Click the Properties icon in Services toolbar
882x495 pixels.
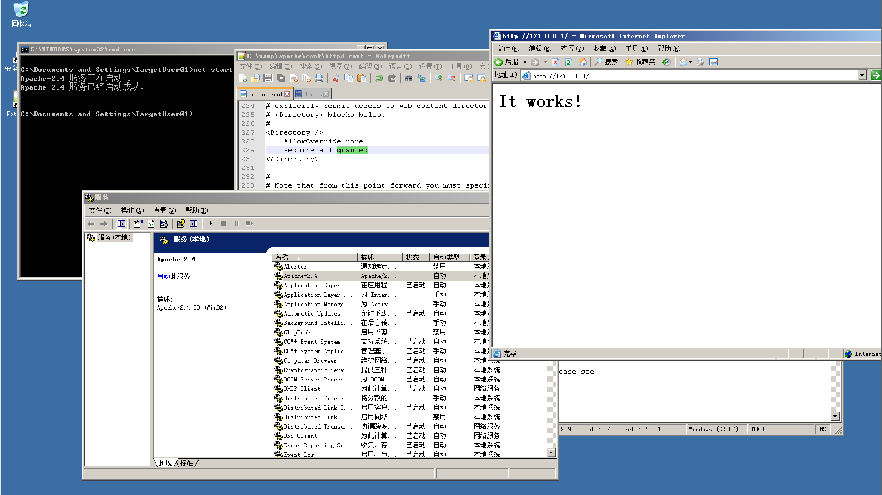(138, 224)
